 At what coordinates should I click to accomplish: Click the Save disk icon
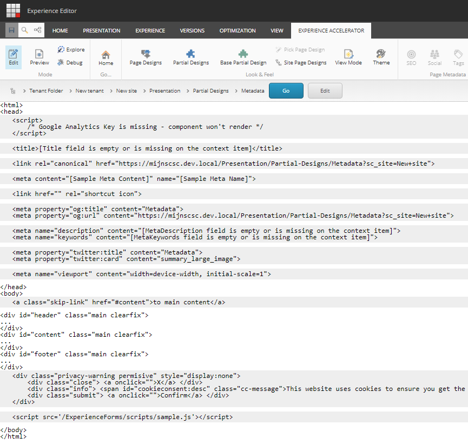pos(12,30)
